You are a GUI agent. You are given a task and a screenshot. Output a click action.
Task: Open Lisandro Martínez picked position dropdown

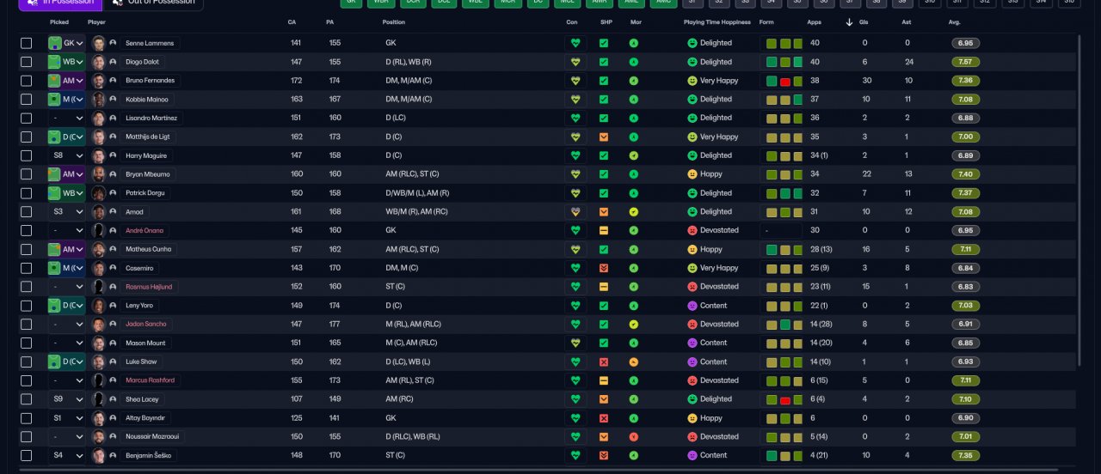click(x=66, y=118)
